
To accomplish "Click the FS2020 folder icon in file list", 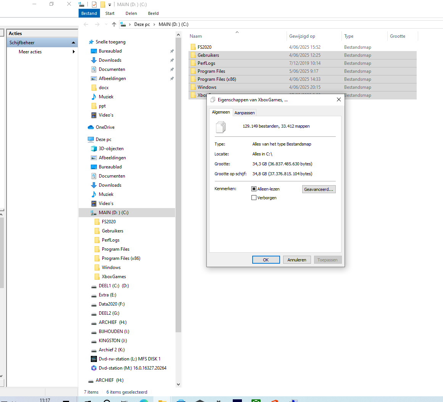I will tap(193, 47).
